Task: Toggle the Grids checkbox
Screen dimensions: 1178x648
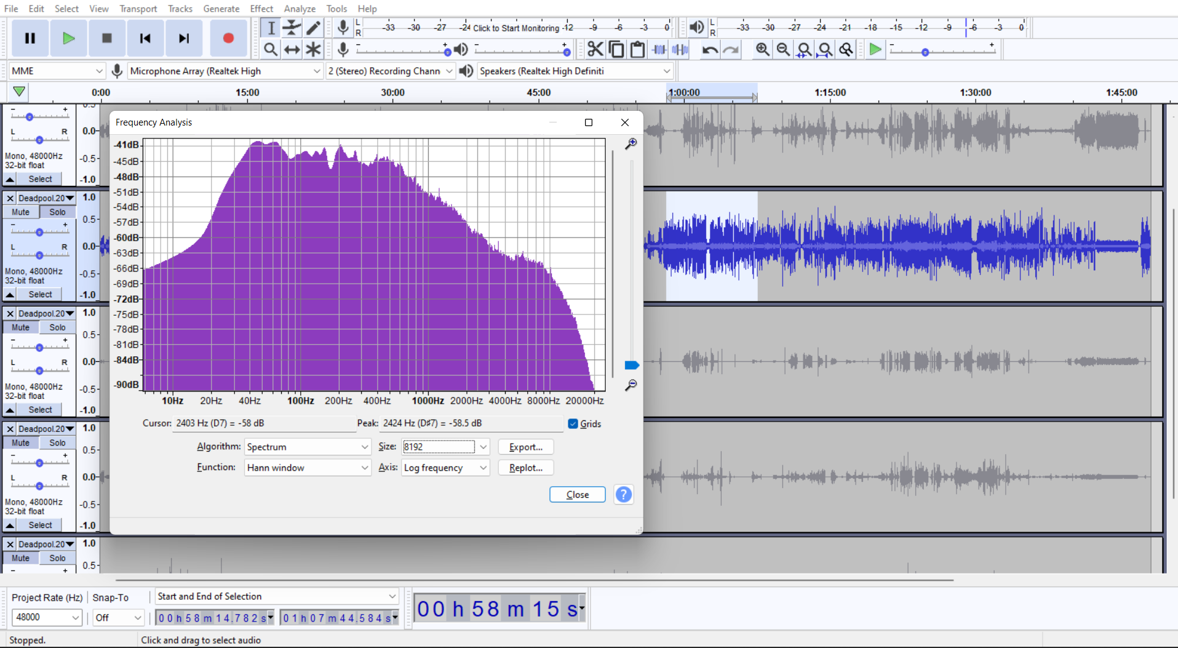Action: 573,423
